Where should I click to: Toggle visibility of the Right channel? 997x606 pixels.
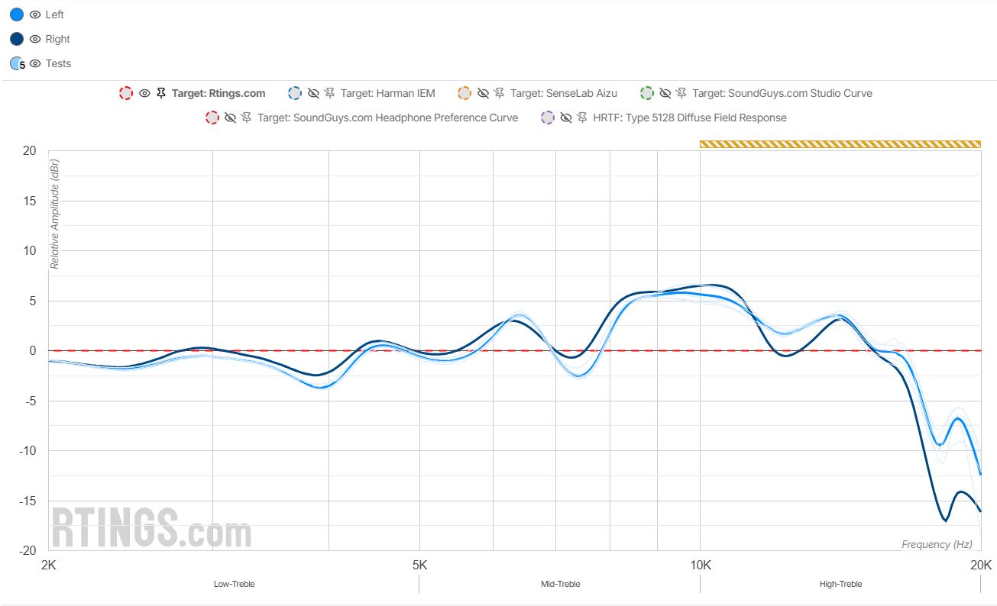point(35,39)
